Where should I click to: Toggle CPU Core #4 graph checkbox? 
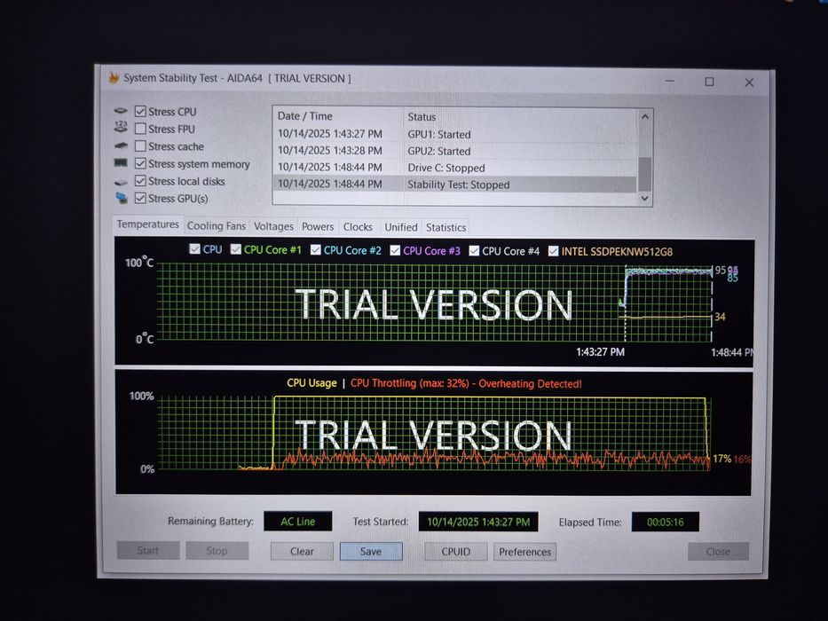tap(474, 251)
